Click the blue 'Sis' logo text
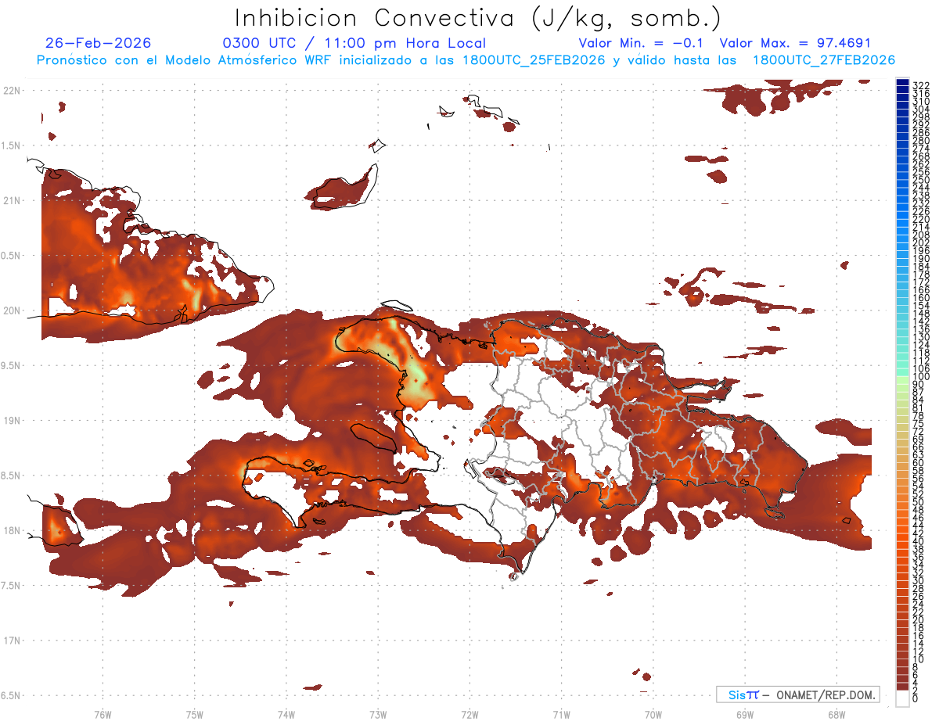Image resolution: width=939 pixels, height=725 pixels. (x=737, y=694)
